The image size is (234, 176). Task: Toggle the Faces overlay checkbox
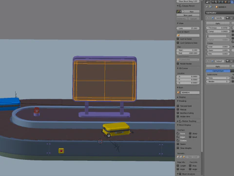pyautogui.click(x=178, y=133)
